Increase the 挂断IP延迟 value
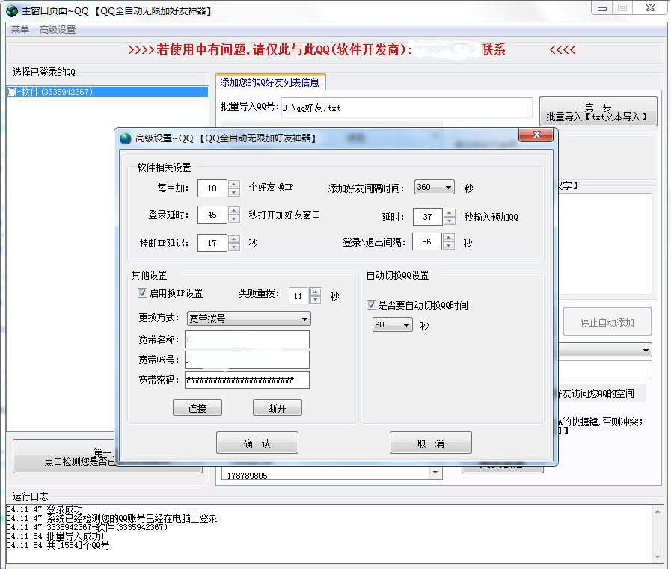The image size is (671, 569). pyautogui.click(x=233, y=239)
